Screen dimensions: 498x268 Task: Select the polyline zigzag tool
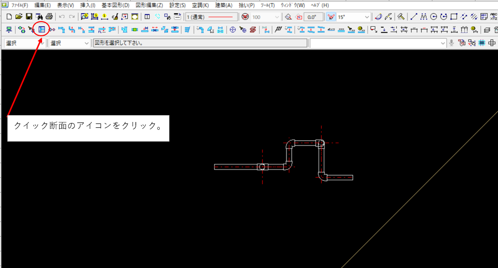click(424, 17)
